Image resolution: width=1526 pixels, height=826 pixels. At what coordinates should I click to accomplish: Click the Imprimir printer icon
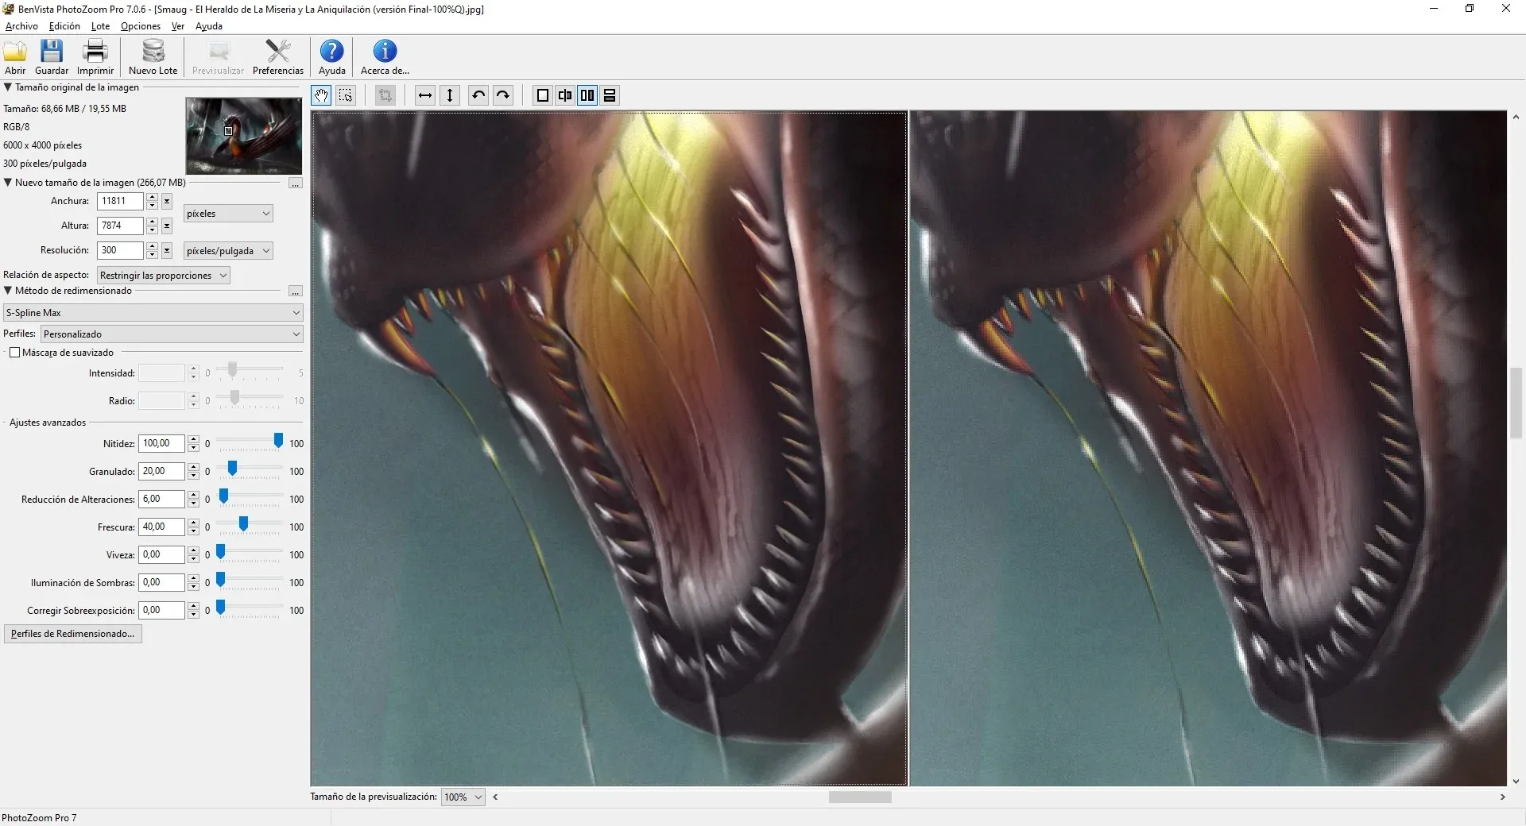(x=95, y=52)
